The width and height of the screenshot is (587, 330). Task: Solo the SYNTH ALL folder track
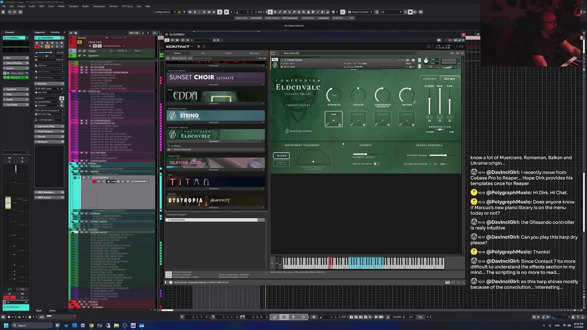coord(84,91)
